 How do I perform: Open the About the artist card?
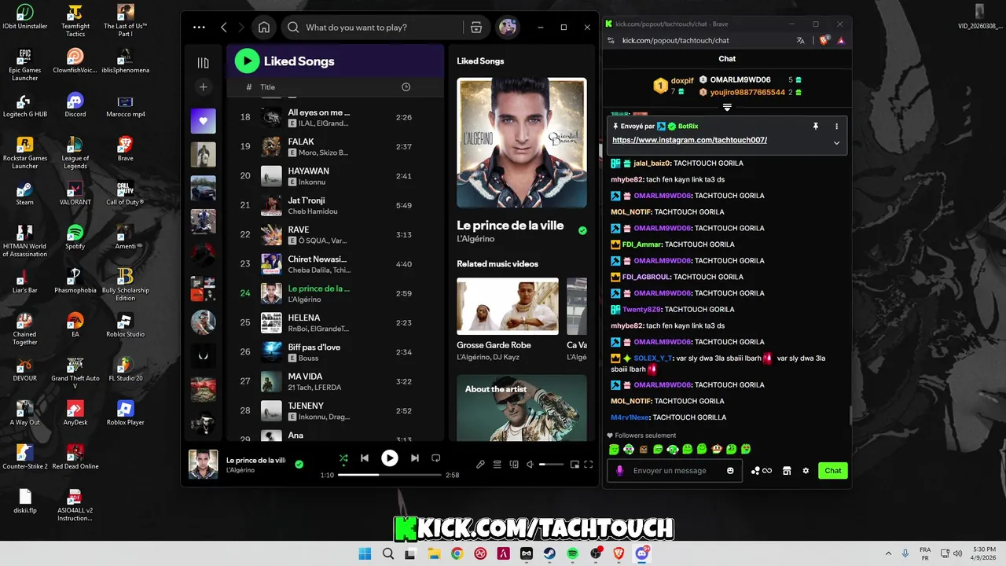[x=522, y=407]
